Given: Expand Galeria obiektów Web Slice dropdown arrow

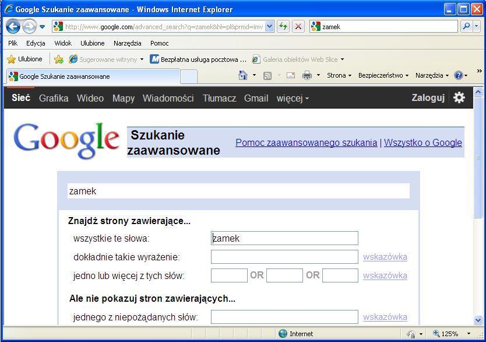Looking at the screenshot, I should point(342,59).
